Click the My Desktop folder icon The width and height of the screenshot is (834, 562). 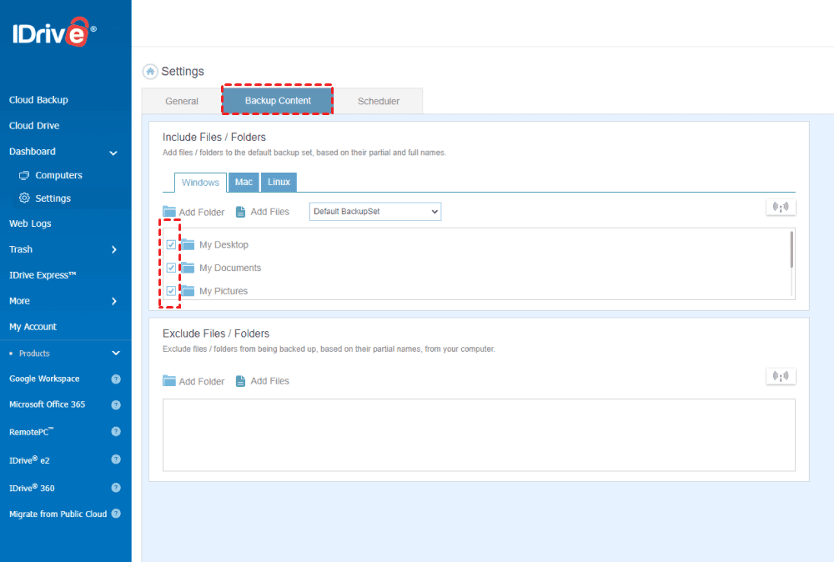click(188, 244)
